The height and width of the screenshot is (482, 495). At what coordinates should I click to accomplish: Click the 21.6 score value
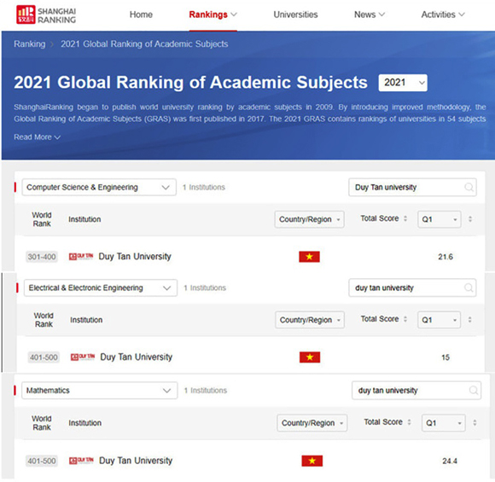click(x=445, y=257)
